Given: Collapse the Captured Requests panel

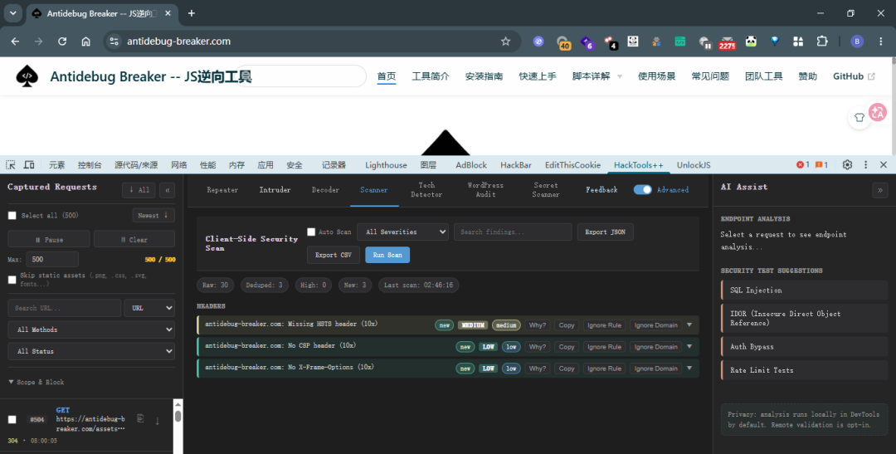Looking at the screenshot, I should (x=168, y=190).
